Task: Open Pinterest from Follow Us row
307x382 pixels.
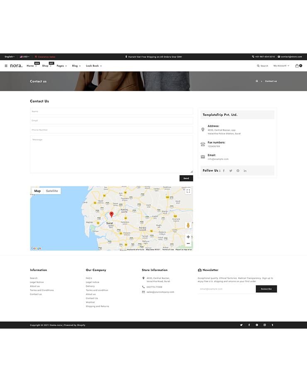Action: [238, 171]
